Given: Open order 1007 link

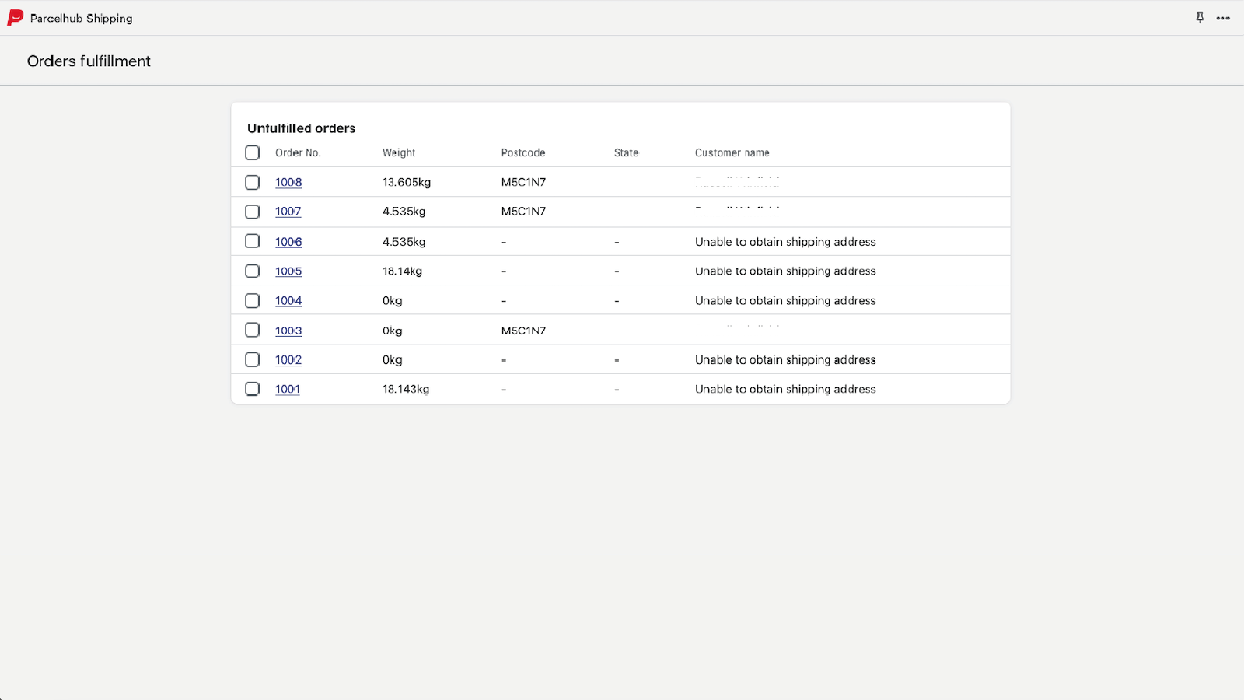Looking at the screenshot, I should point(288,212).
